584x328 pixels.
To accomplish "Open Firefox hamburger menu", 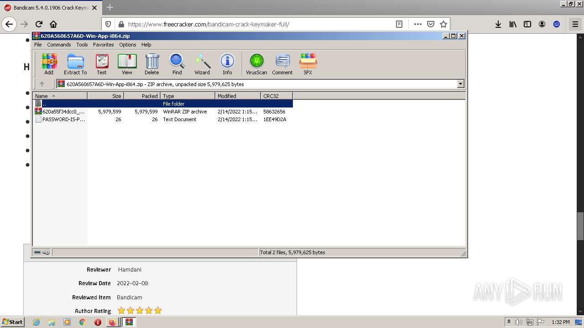I will coord(575,24).
